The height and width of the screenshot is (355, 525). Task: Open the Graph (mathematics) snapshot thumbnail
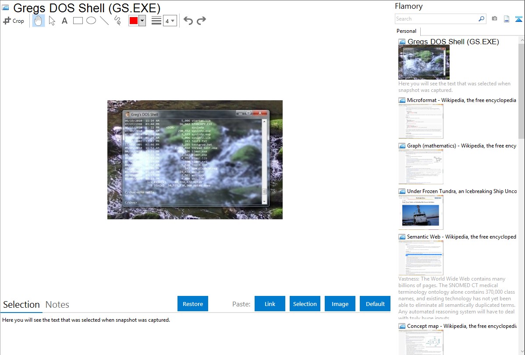click(x=421, y=167)
